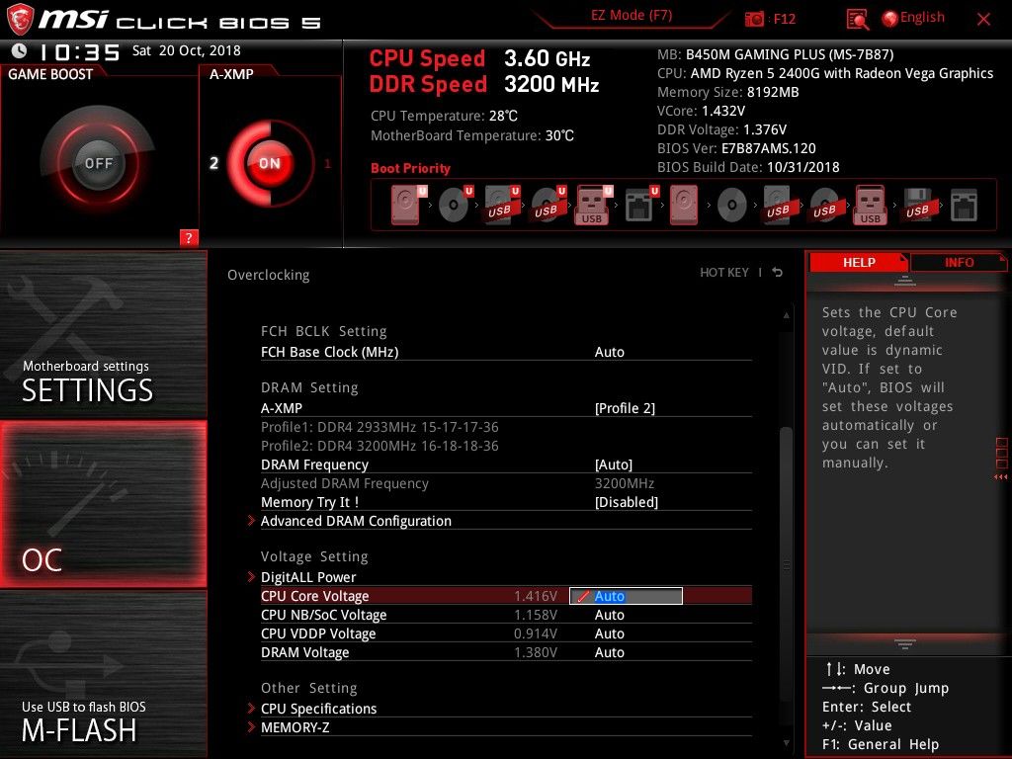Switch A-XMP to profile 2
Image resolution: width=1012 pixels, height=759 pixels.
(213, 163)
